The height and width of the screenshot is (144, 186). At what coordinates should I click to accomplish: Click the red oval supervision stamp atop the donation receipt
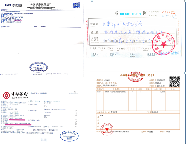click(x=135, y=77)
